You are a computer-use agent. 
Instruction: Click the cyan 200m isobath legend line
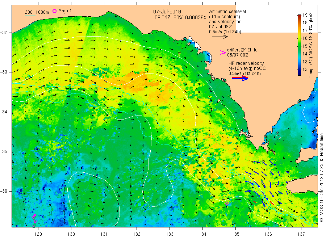click(30, 15)
